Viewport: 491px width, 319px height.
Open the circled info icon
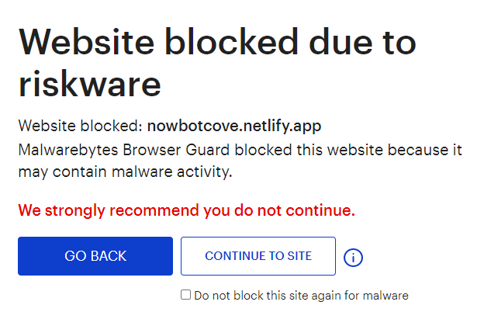point(353,257)
